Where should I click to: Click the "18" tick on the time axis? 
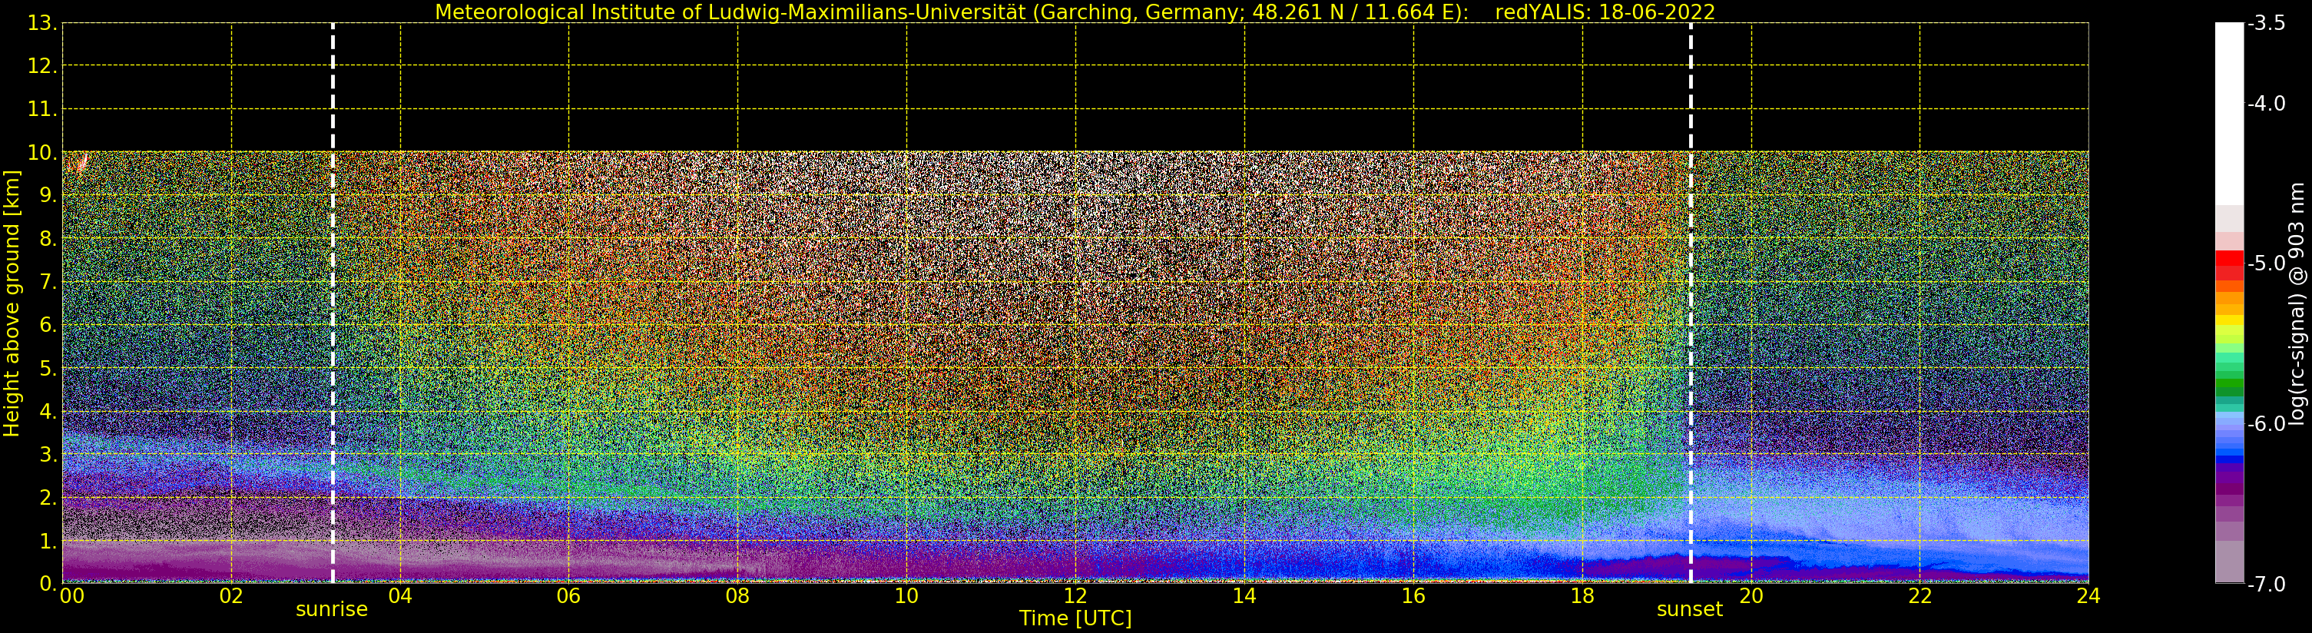(1582, 595)
